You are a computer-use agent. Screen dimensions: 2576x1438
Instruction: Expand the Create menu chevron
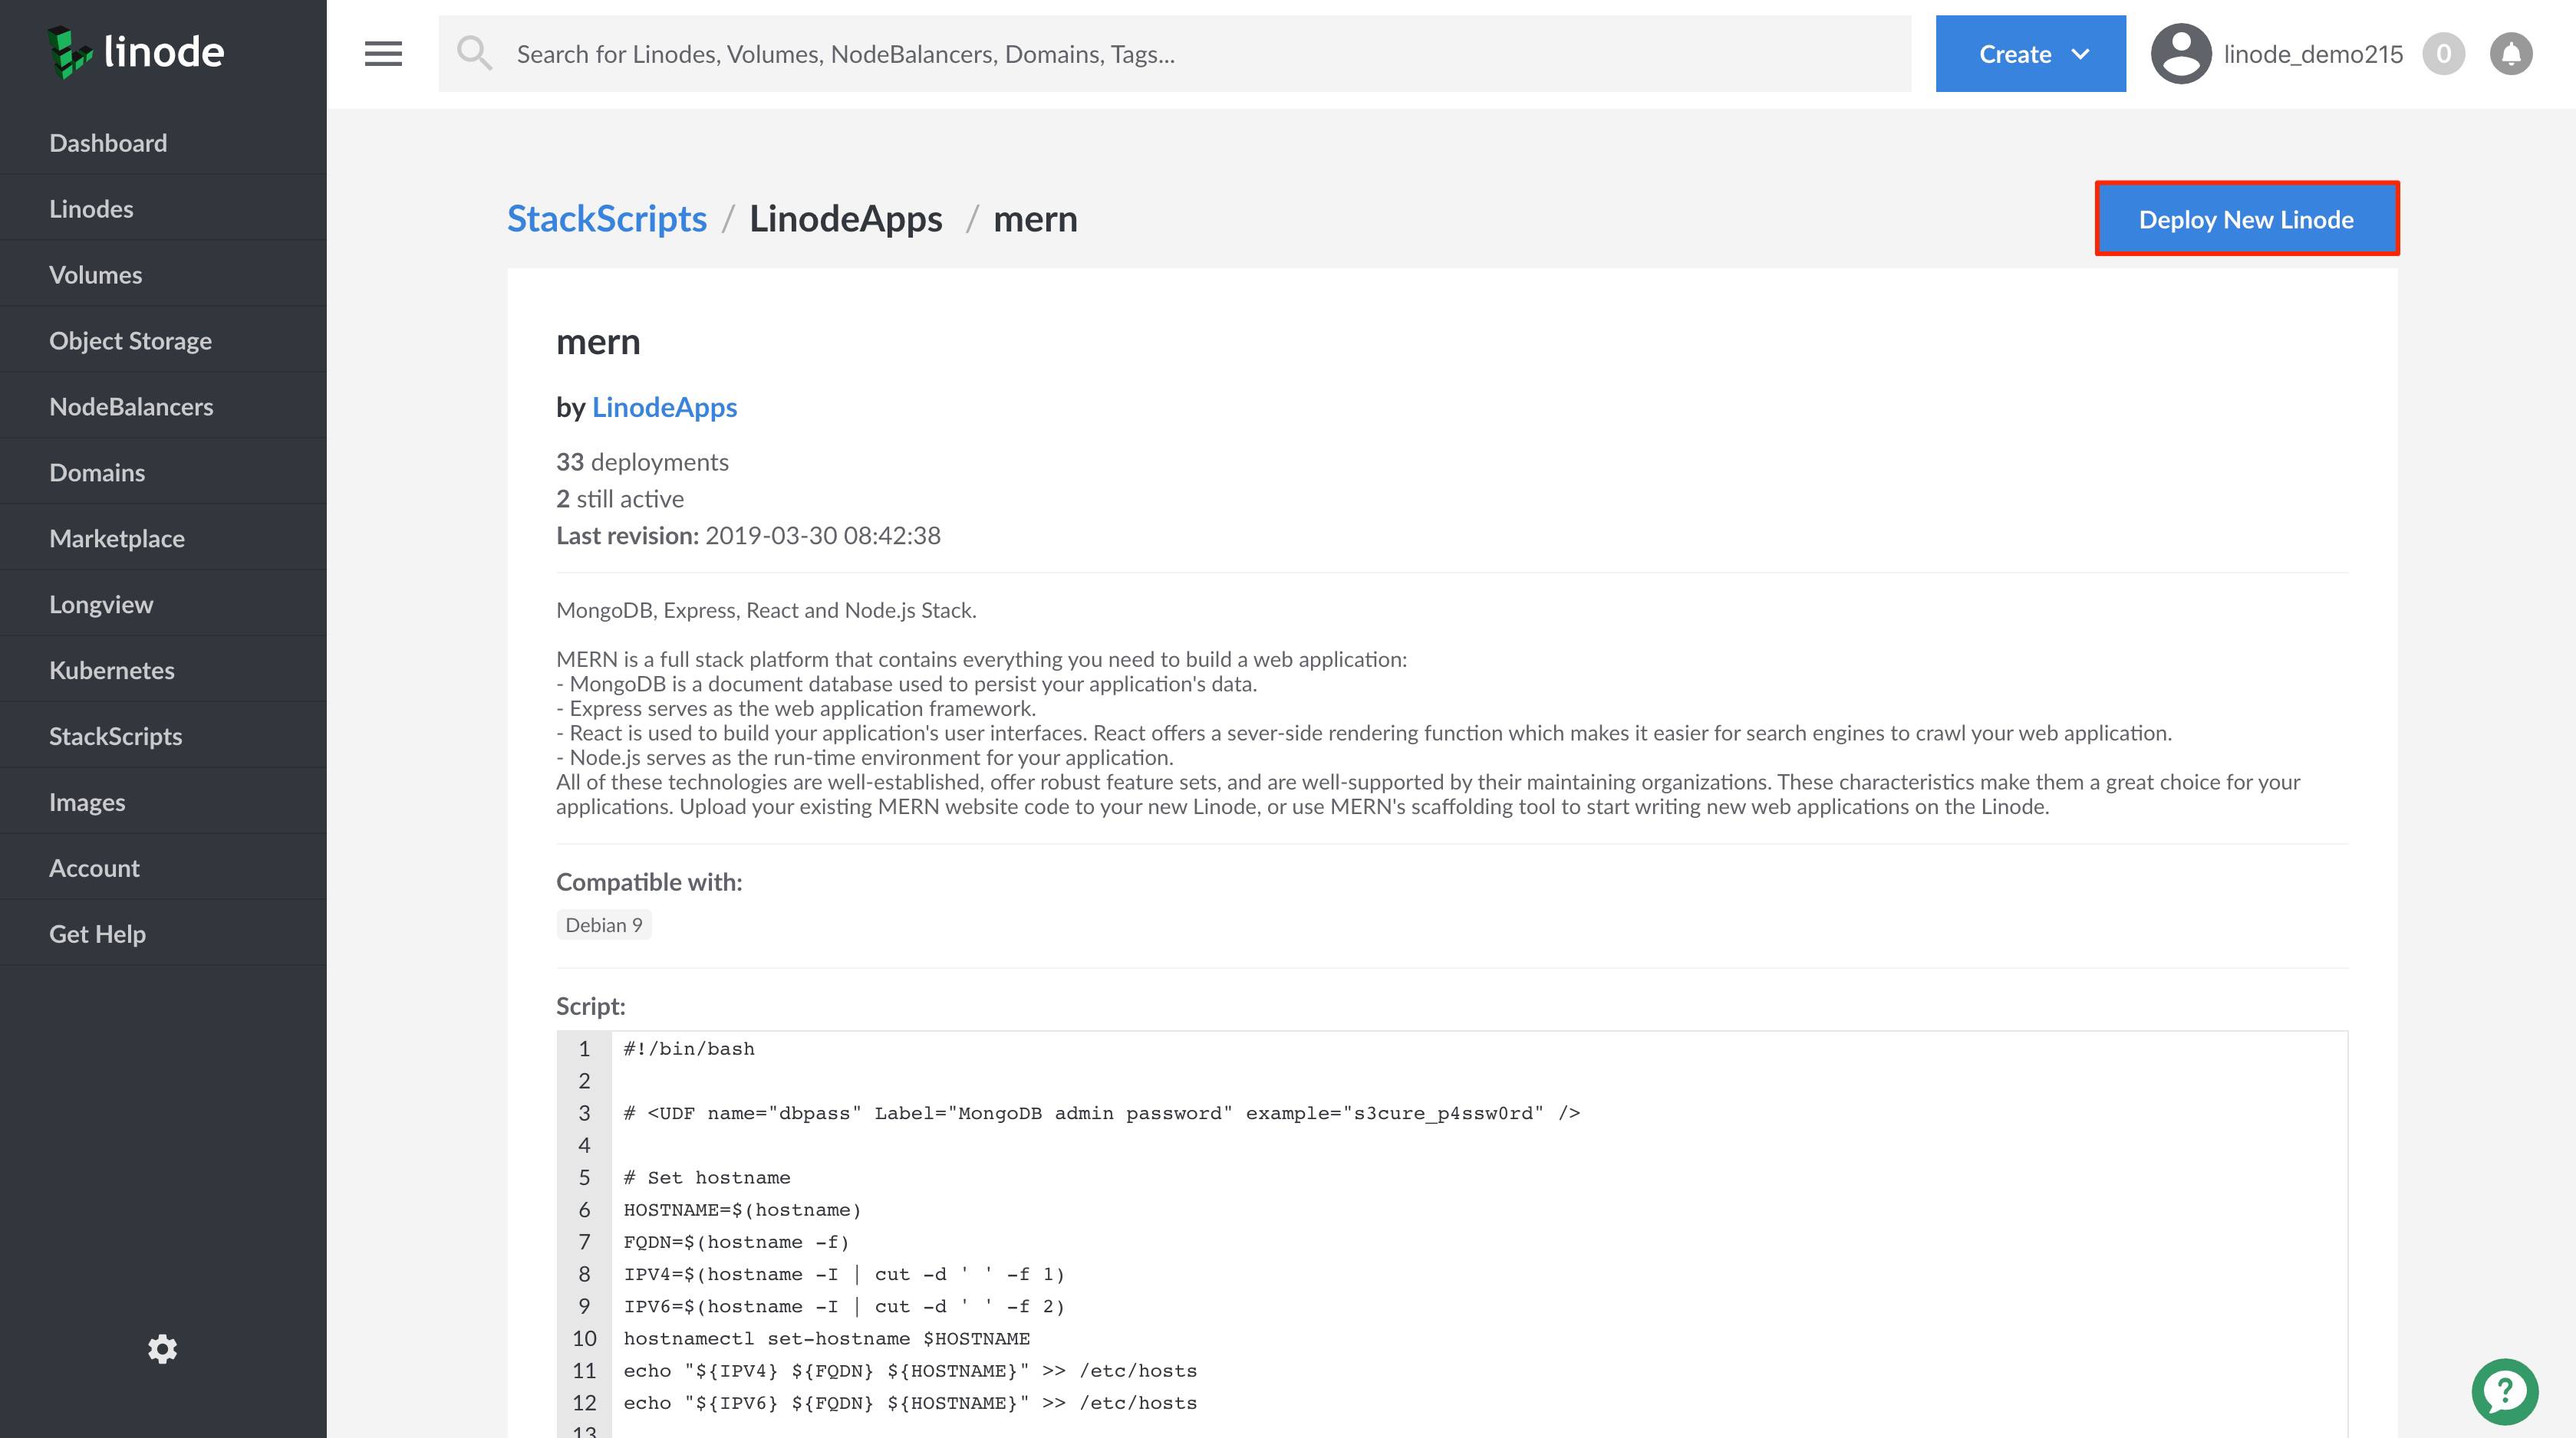click(2081, 53)
